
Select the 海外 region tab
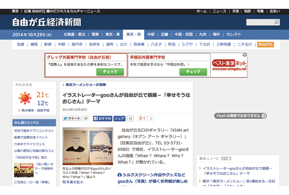(x=216, y=34)
